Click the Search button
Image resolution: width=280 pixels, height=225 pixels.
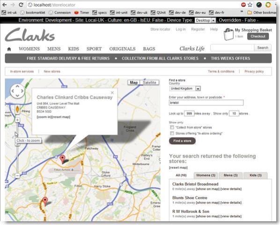click(263, 48)
